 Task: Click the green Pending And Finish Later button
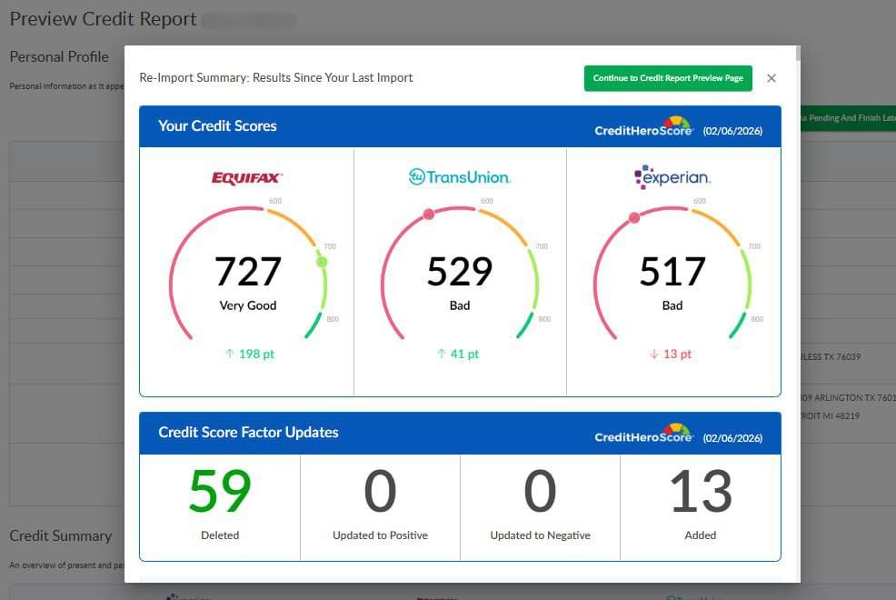pyautogui.click(x=848, y=118)
